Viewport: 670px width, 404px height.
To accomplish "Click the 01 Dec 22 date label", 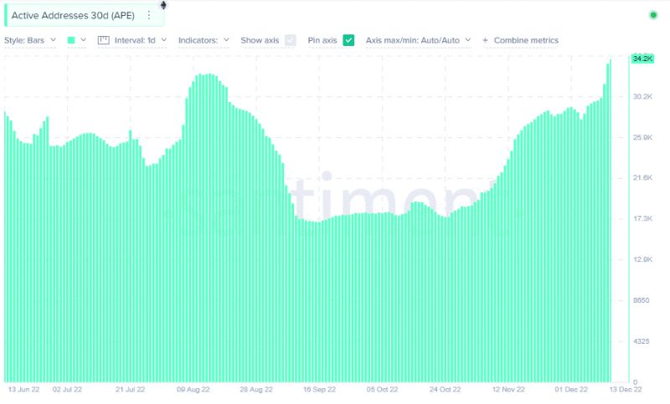I will [x=571, y=390].
